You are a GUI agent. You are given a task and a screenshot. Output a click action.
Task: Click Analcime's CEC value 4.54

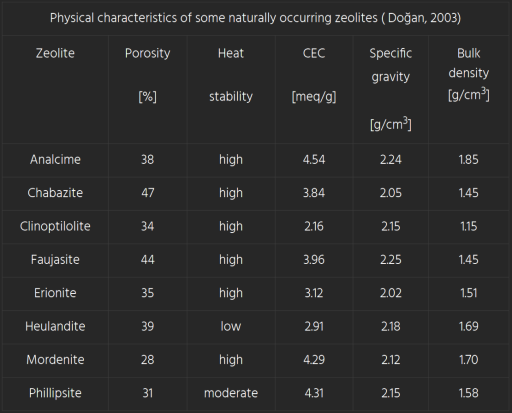[x=313, y=159]
